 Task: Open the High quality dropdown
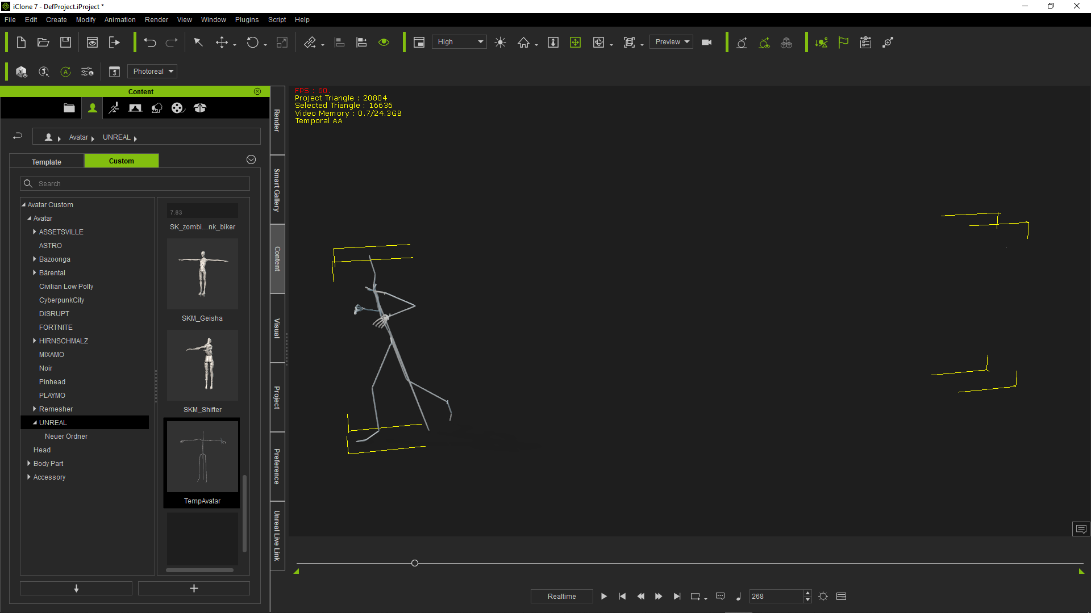[x=459, y=42]
